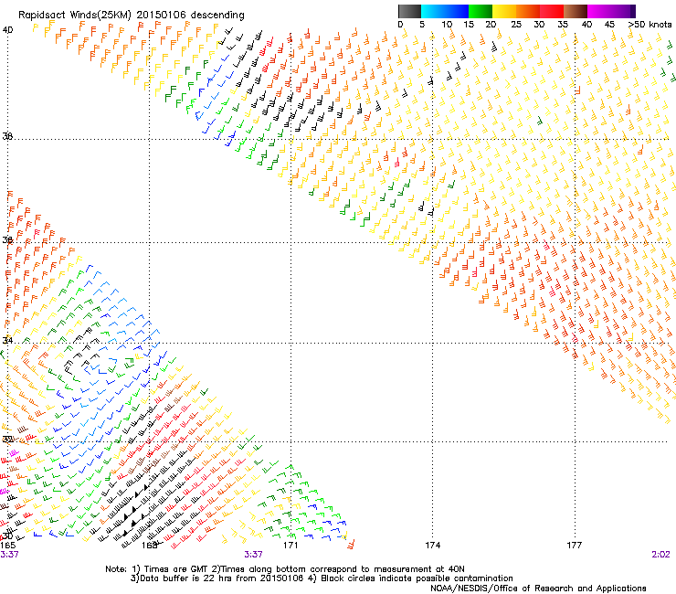This screenshot has height=594, width=676.
Task: Click the Rapidsact Winds(25KM) title text
Action: [131, 16]
